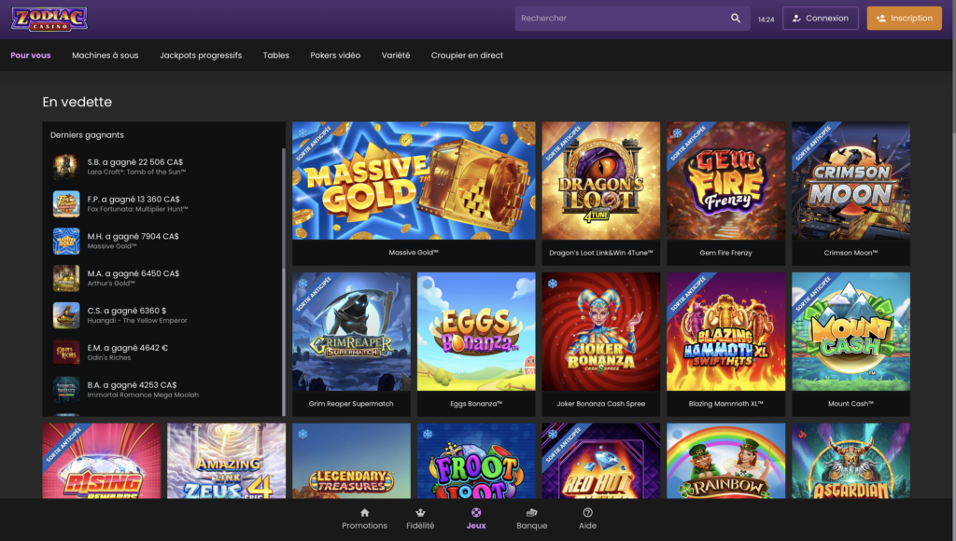
Task: Open the Eggs Bonanza game
Action: tap(476, 344)
